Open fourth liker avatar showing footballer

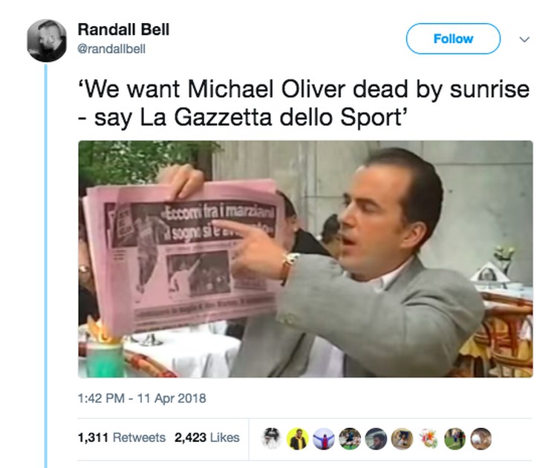pos(350,438)
